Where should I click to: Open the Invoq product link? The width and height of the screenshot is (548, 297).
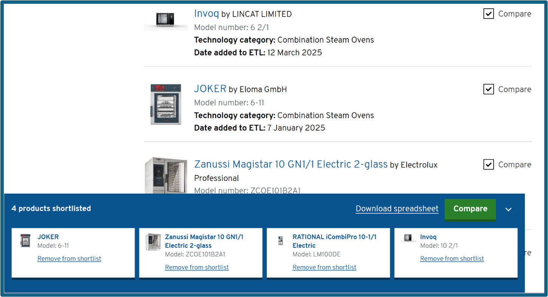(x=206, y=14)
